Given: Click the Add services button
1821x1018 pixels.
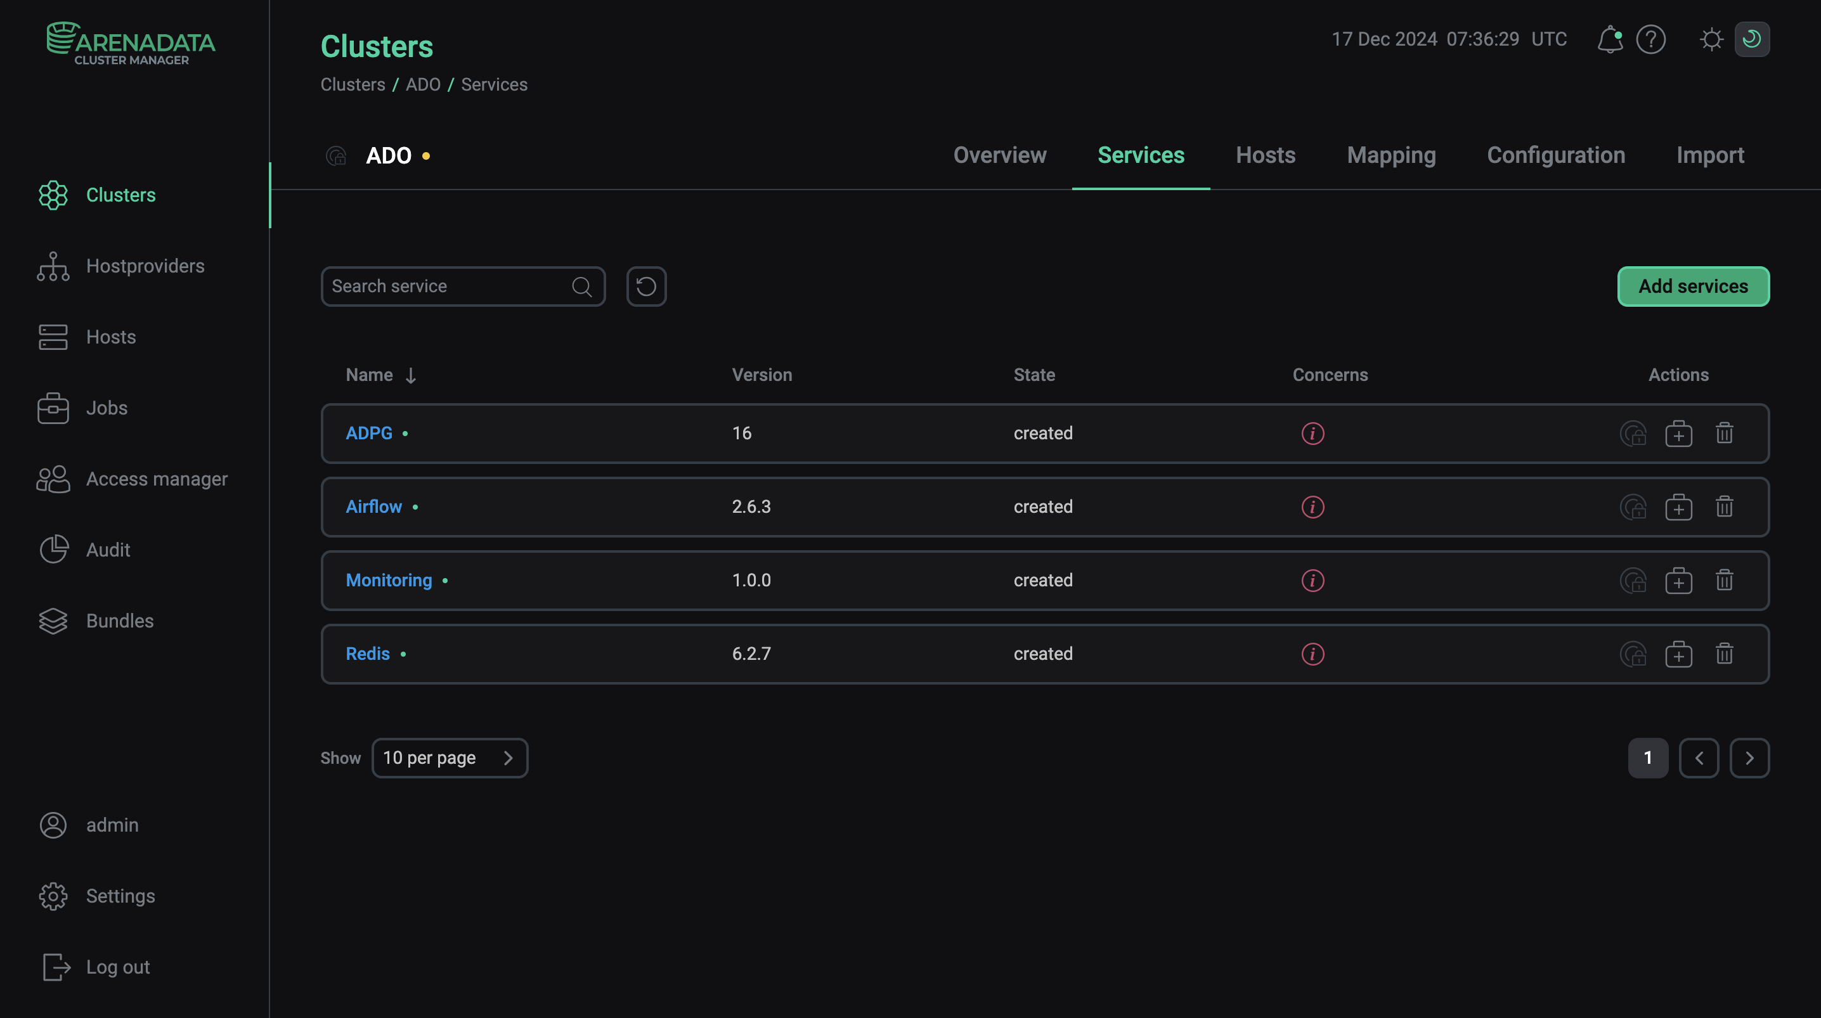Looking at the screenshot, I should coord(1693,287).
